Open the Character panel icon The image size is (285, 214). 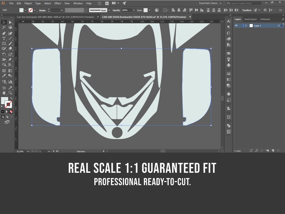[x=229, y=21]
